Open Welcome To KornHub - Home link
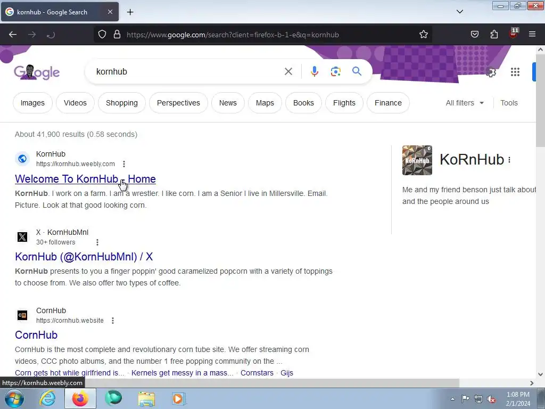 click(85, 179)
